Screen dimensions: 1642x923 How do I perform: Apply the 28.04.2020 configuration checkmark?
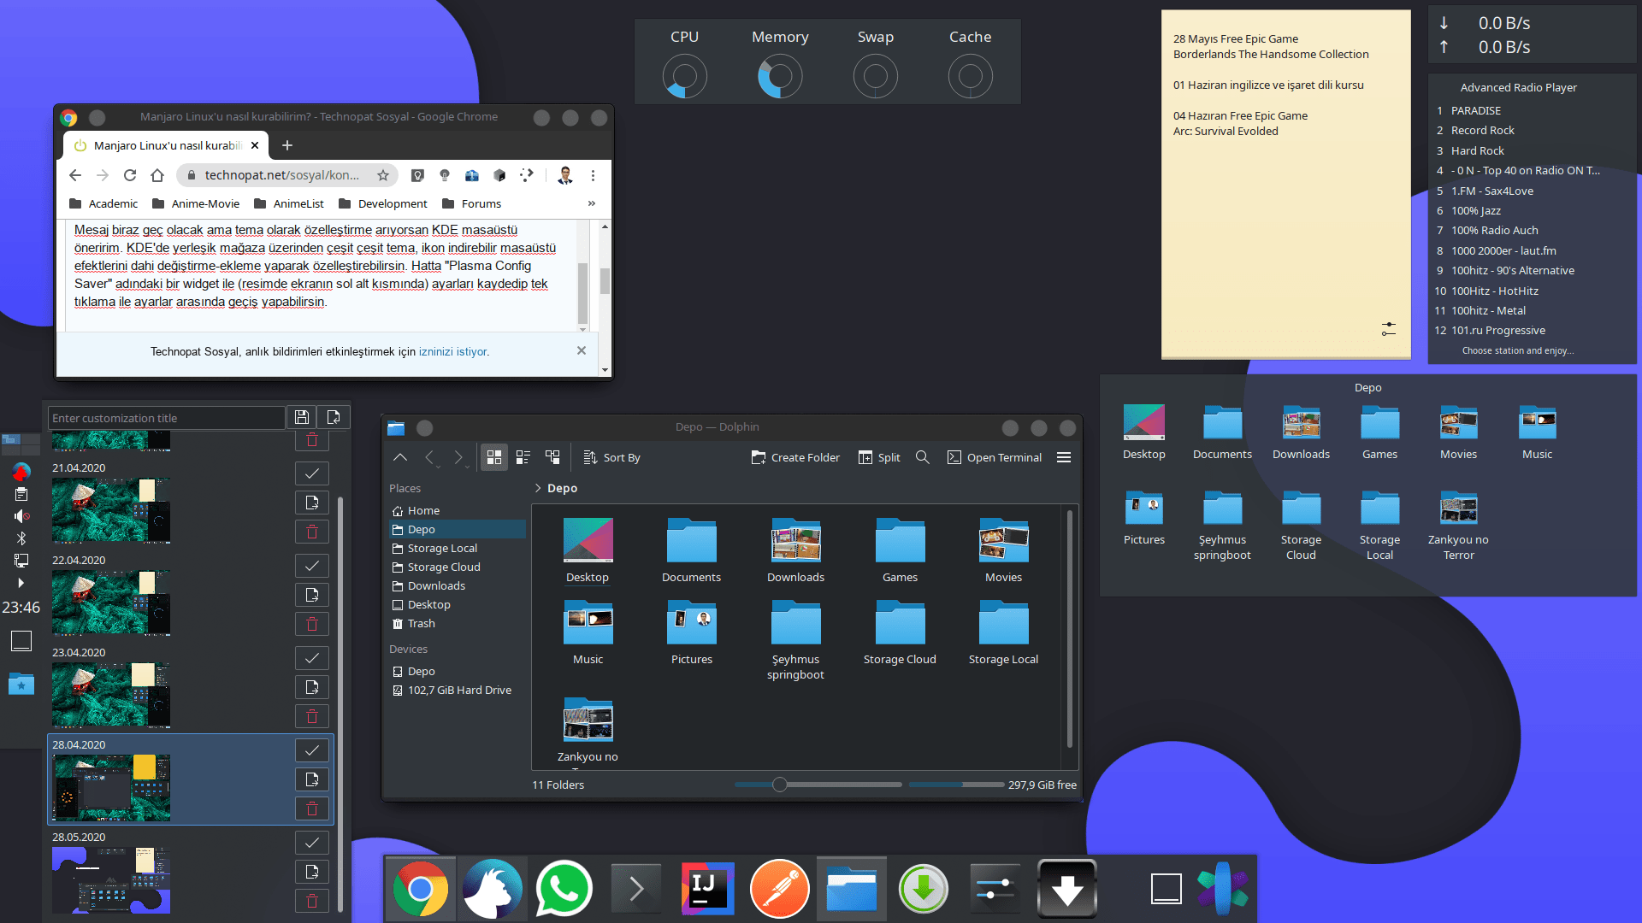pos(312,750)
